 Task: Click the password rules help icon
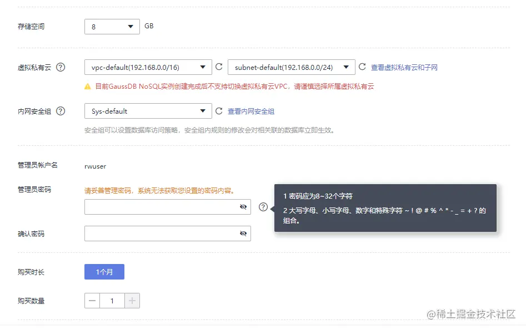tap(263, 207)
